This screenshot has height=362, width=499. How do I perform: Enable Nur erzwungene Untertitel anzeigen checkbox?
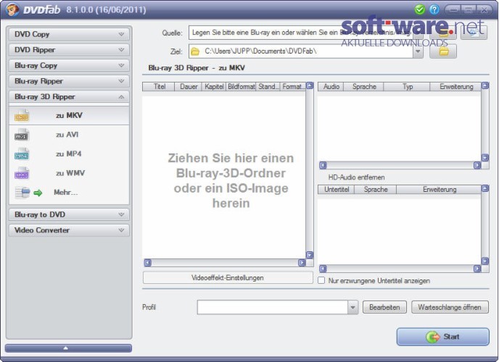point(321,280)
